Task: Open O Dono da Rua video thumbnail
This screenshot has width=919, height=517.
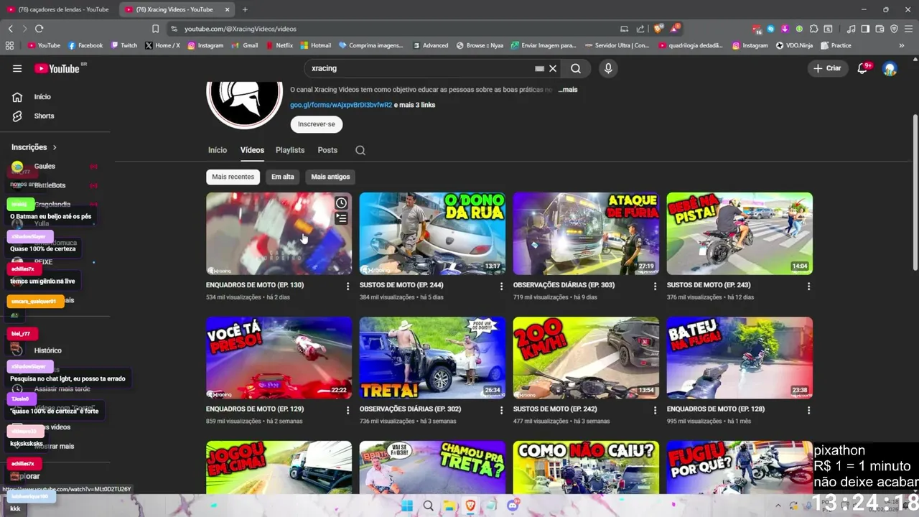Action: (x=432, y=233)
